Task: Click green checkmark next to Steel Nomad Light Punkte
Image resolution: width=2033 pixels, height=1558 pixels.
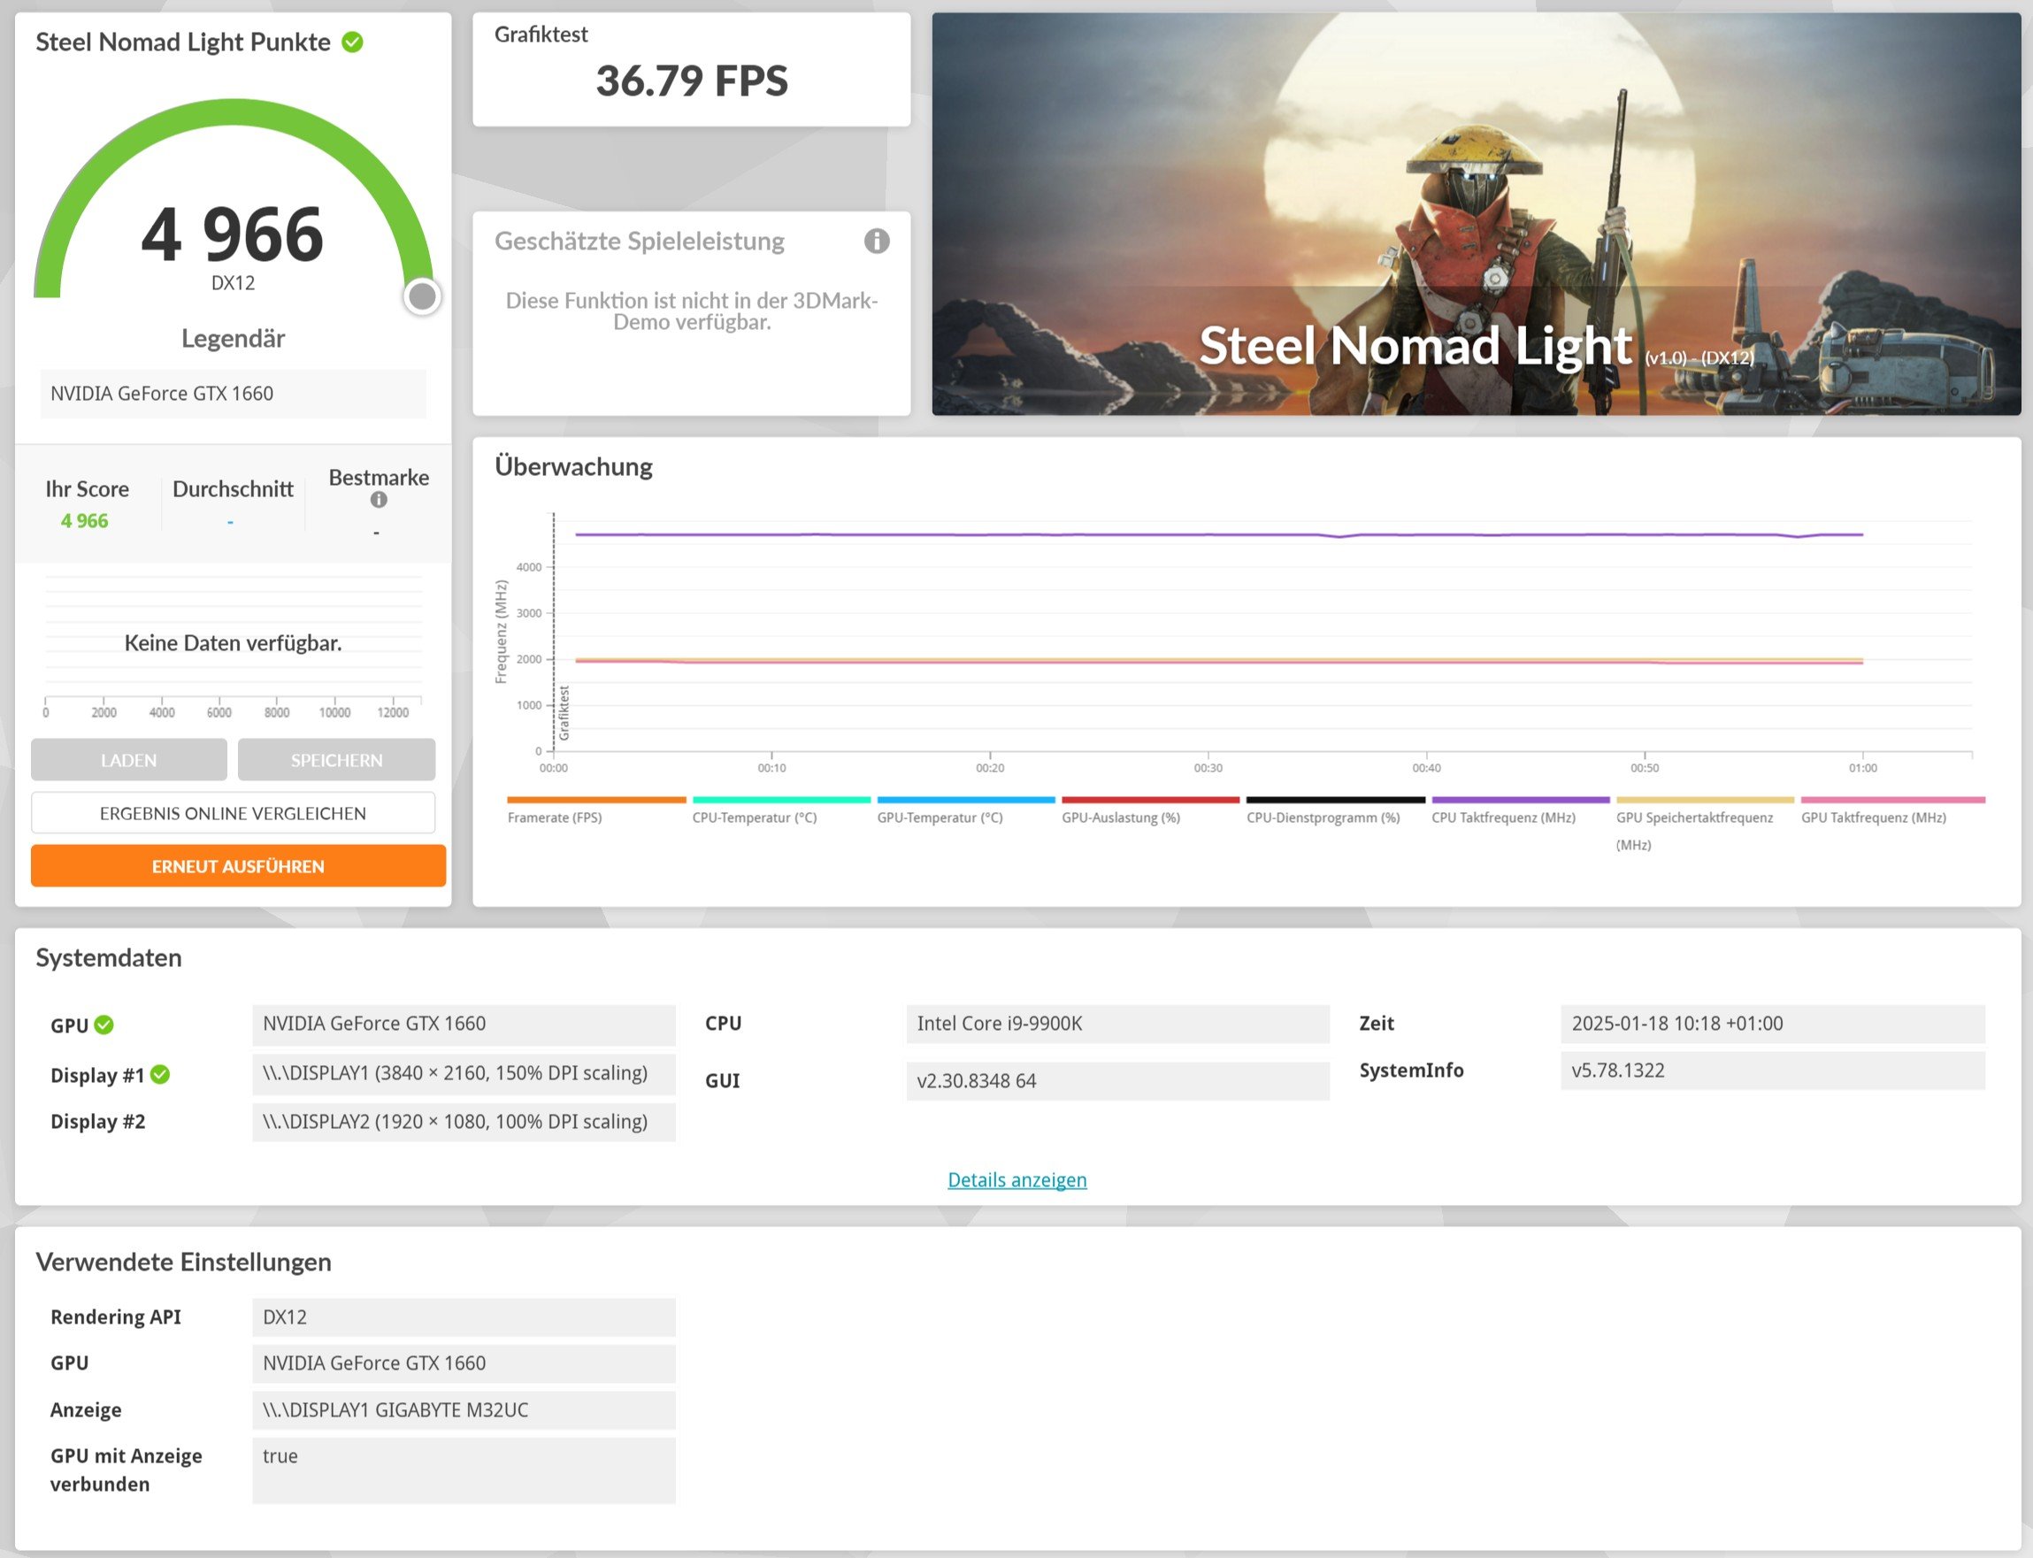Action: pyautogui.click(x=352, y=42)
